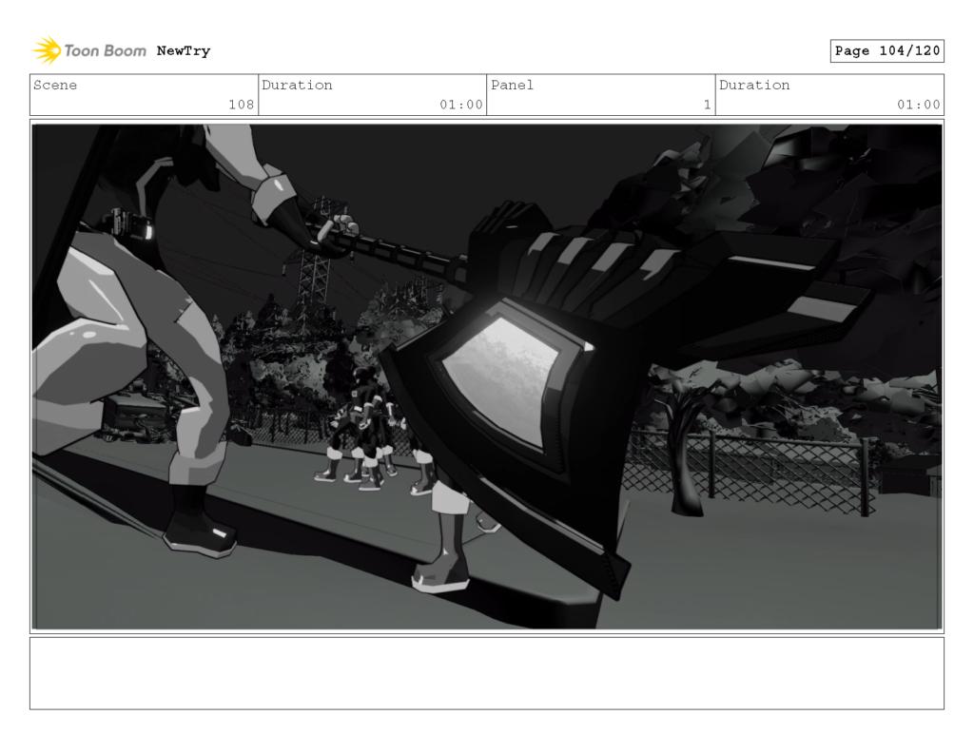
Task: Click the empty caption box below the panel
Action: pos(487,676)
